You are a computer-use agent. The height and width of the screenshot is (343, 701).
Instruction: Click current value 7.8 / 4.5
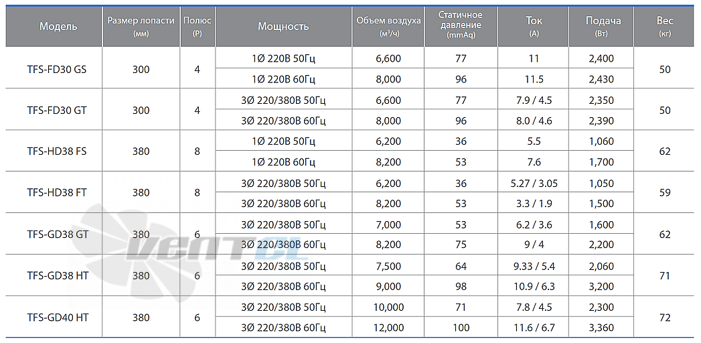pos(534,307)
